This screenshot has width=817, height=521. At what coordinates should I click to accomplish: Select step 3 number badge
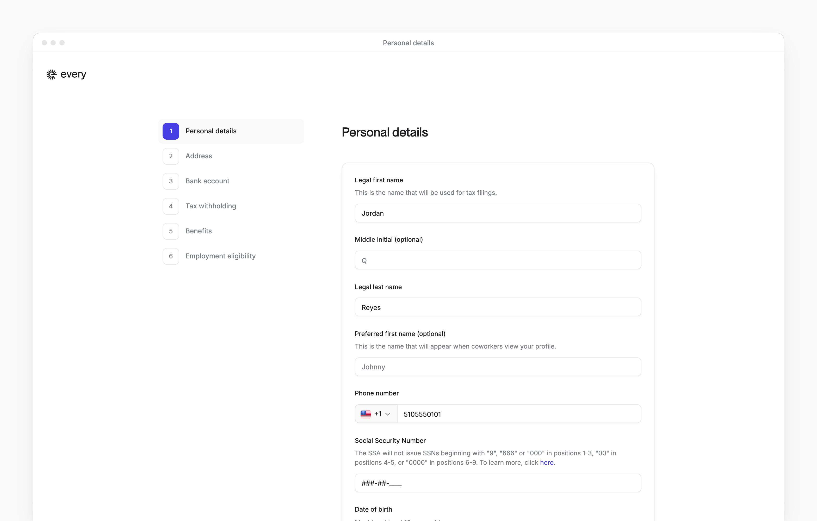(x=171, y=181)
